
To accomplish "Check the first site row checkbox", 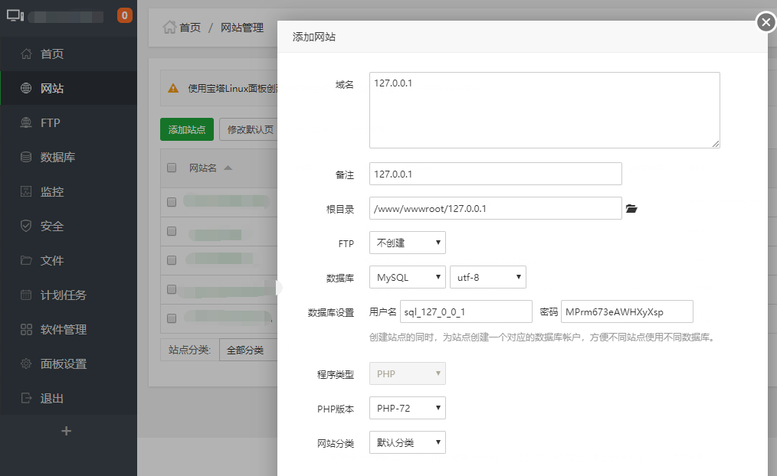I will pos(172,202).
